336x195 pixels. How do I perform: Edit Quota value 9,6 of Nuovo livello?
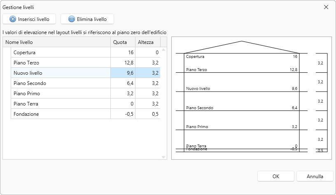pos(123,73)
